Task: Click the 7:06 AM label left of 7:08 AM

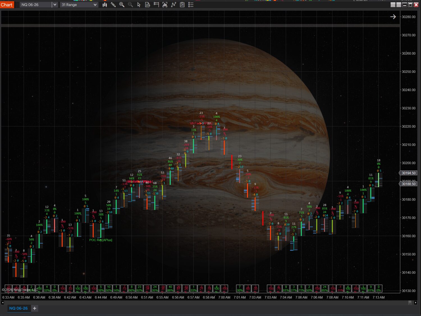Action: 317,297
